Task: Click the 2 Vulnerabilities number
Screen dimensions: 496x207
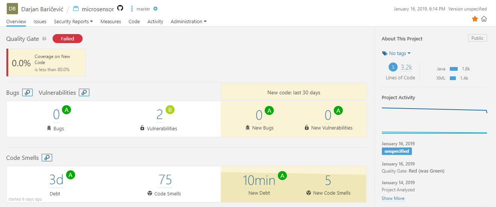Action: [160, 115]
